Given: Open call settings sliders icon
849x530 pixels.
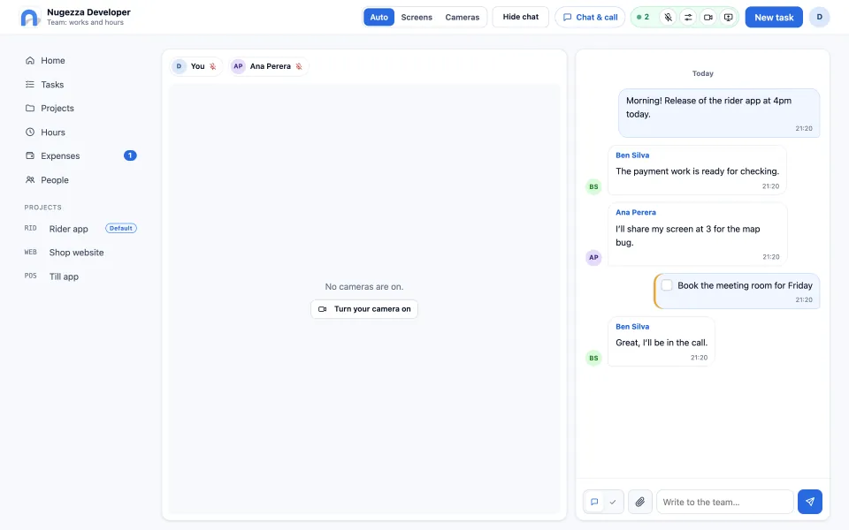Looking at the screenshot, I should tap(688, 18).
